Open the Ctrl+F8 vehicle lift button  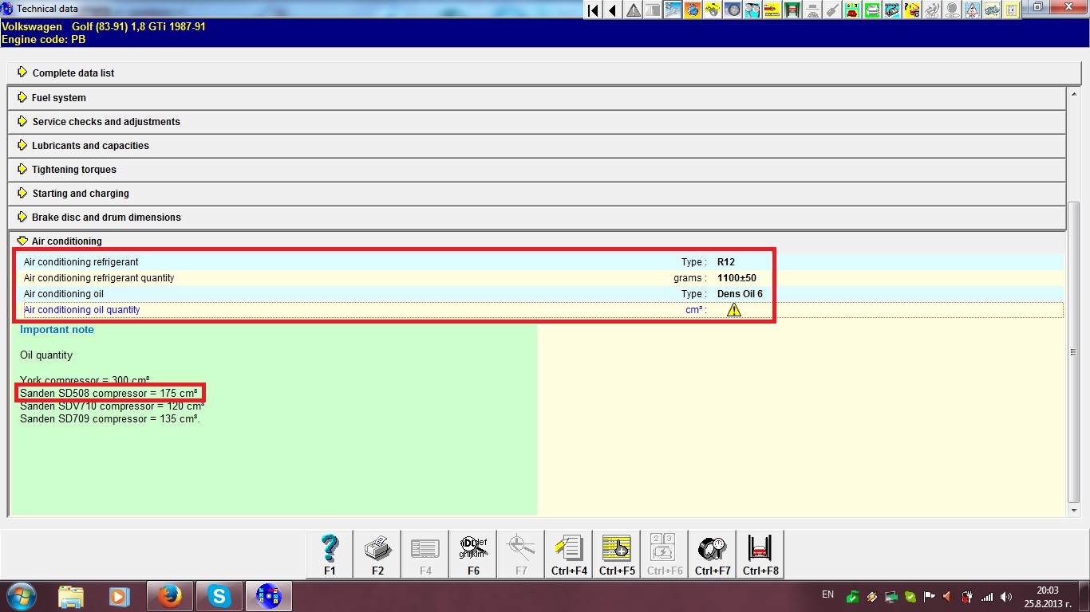[760, 553]
